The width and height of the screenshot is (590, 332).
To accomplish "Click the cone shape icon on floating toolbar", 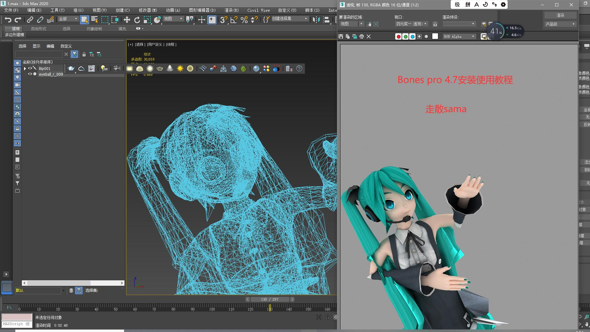I will (x=170, y=68).
